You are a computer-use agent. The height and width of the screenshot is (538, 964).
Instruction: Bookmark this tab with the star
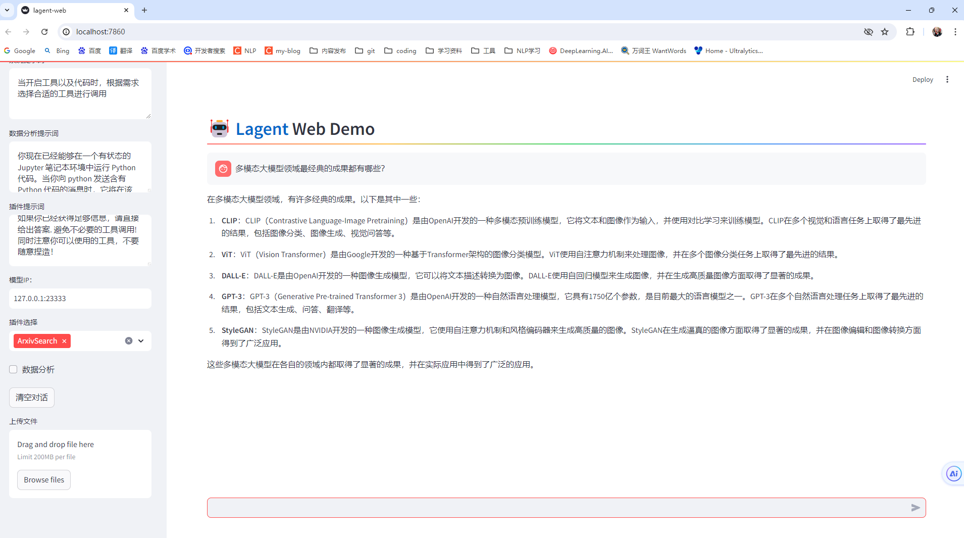click(x=885, y=32)
